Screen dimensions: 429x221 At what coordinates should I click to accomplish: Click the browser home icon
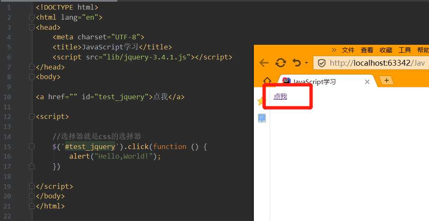pos(267,81)
